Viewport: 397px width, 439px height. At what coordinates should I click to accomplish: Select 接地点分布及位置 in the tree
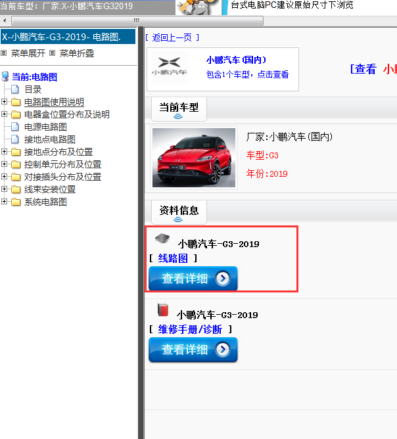tap(58, 152)
